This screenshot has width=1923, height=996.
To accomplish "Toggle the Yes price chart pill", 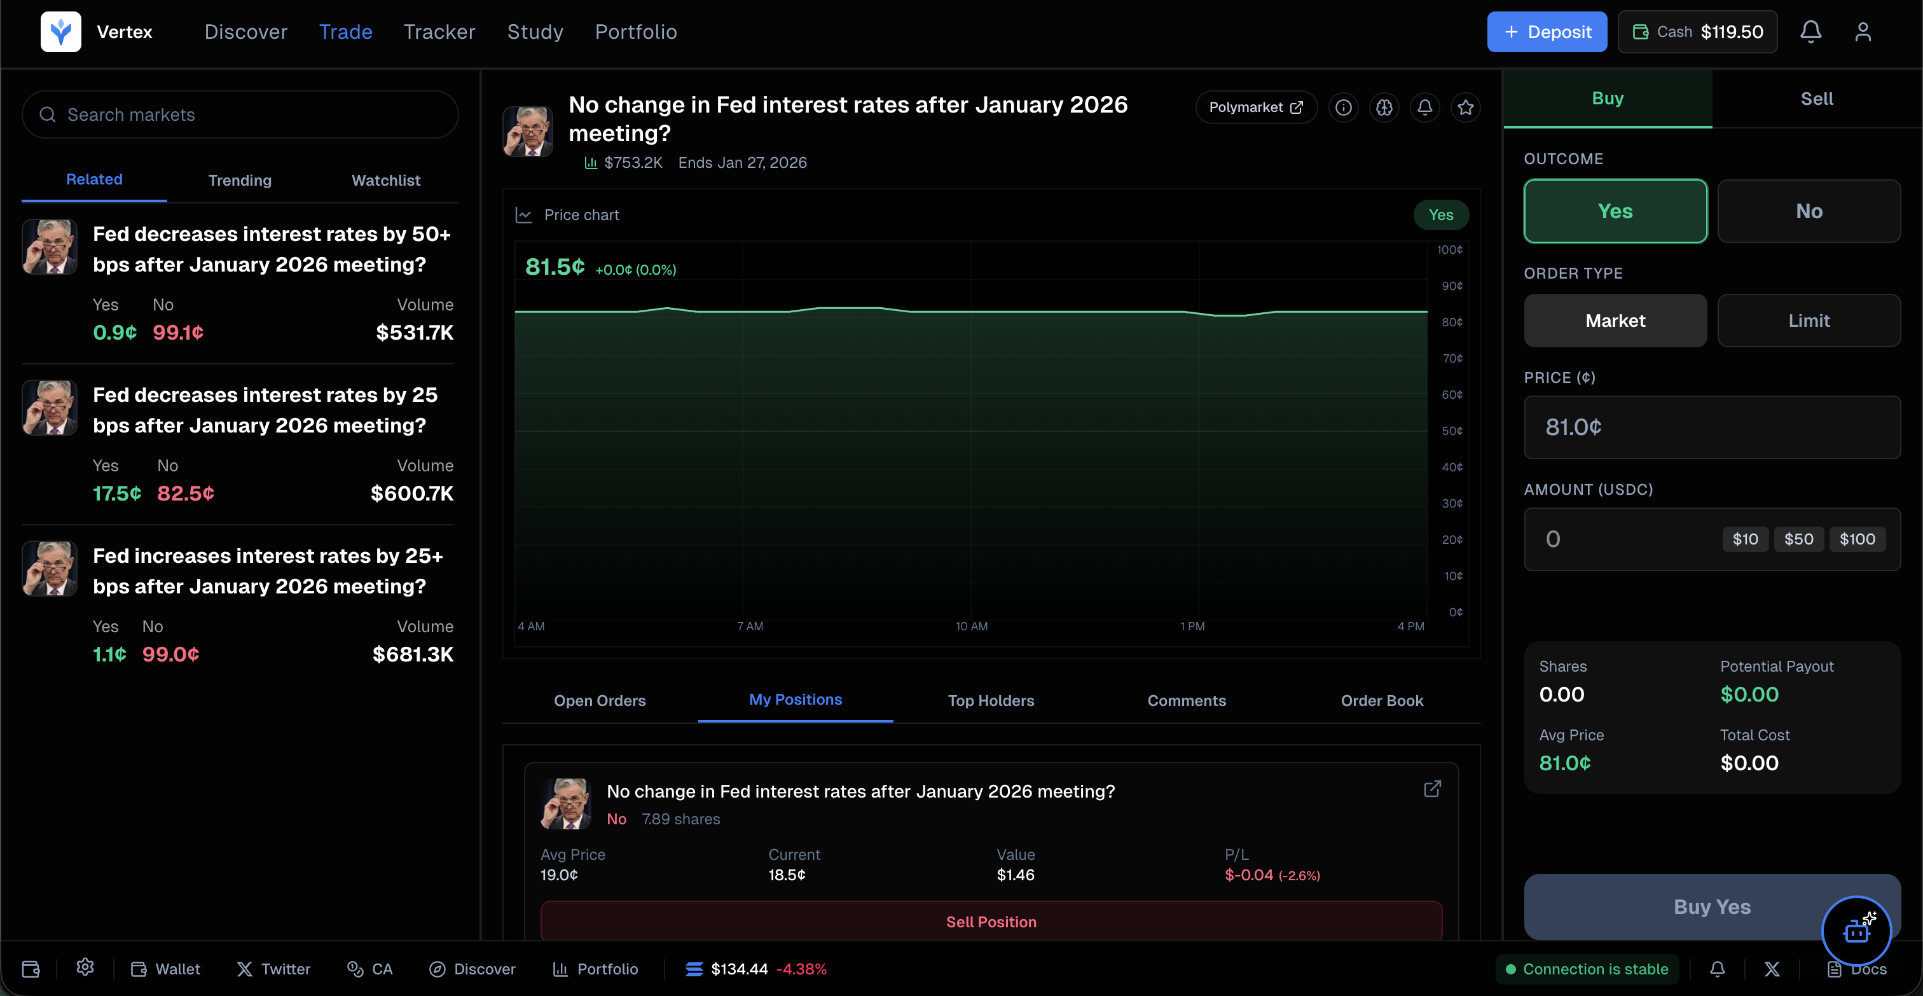I will click(x=1441, y=215).
